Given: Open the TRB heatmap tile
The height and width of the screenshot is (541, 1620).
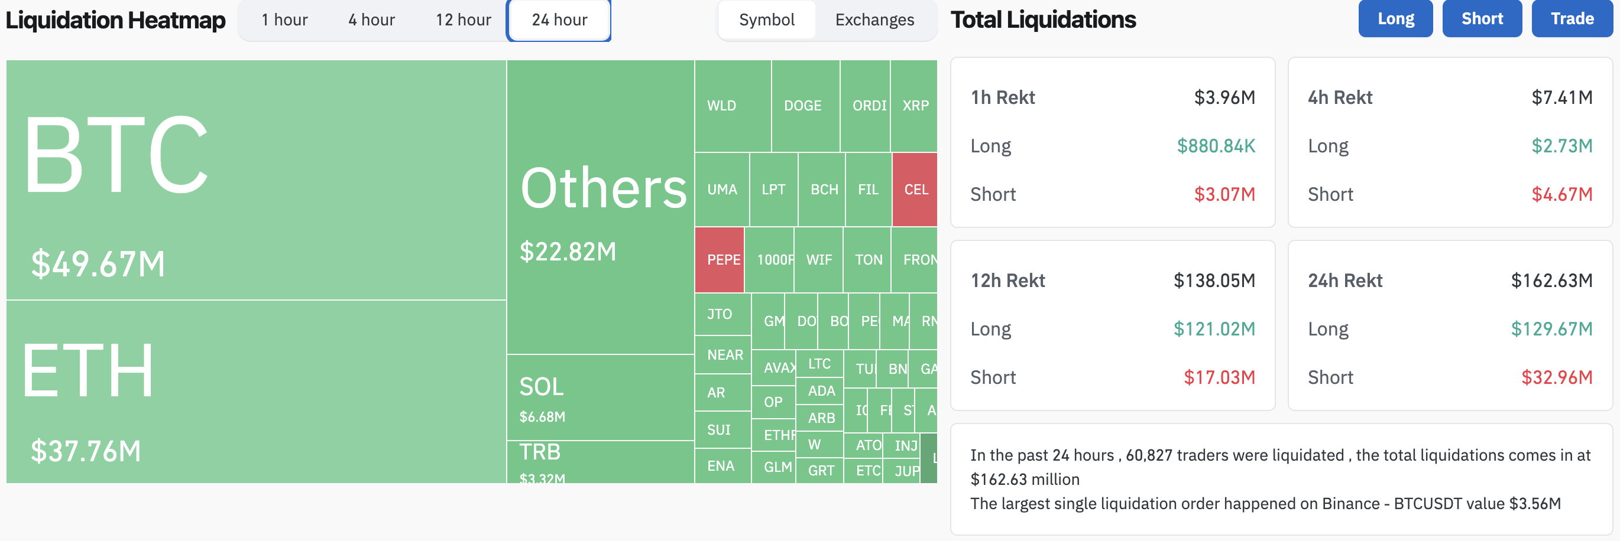Looking at the screenshot, I should pyautogui.click(x=600, y=462).
